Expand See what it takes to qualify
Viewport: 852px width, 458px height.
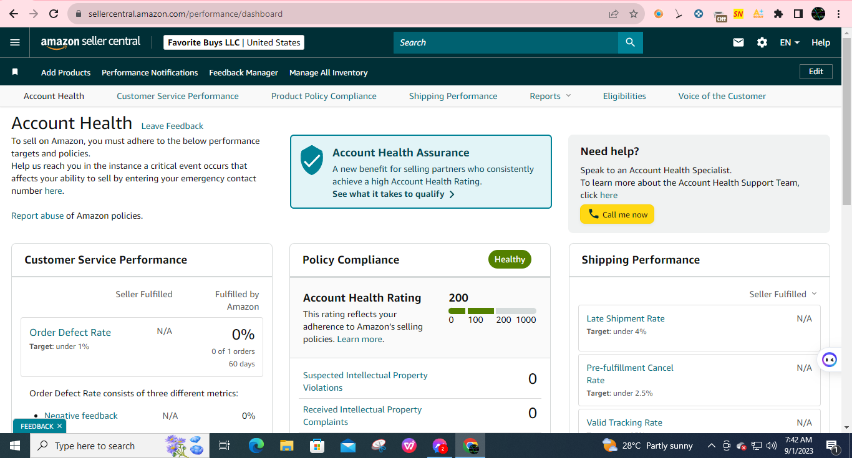(394, 194)
